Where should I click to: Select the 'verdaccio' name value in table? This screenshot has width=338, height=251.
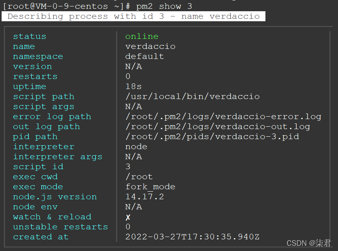[150, 47]
